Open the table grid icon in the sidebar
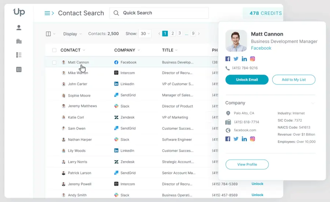This screenshot has height=202, width=330. tap(19, 70)
